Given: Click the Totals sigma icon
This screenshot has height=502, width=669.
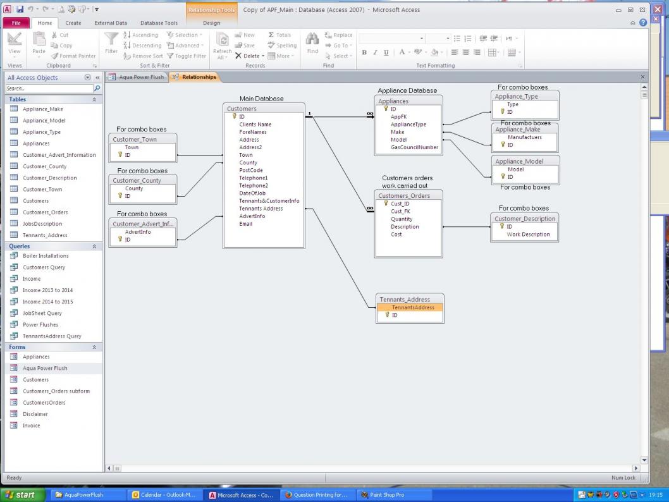Looking at the screenshot, I should tap(271, 35).
